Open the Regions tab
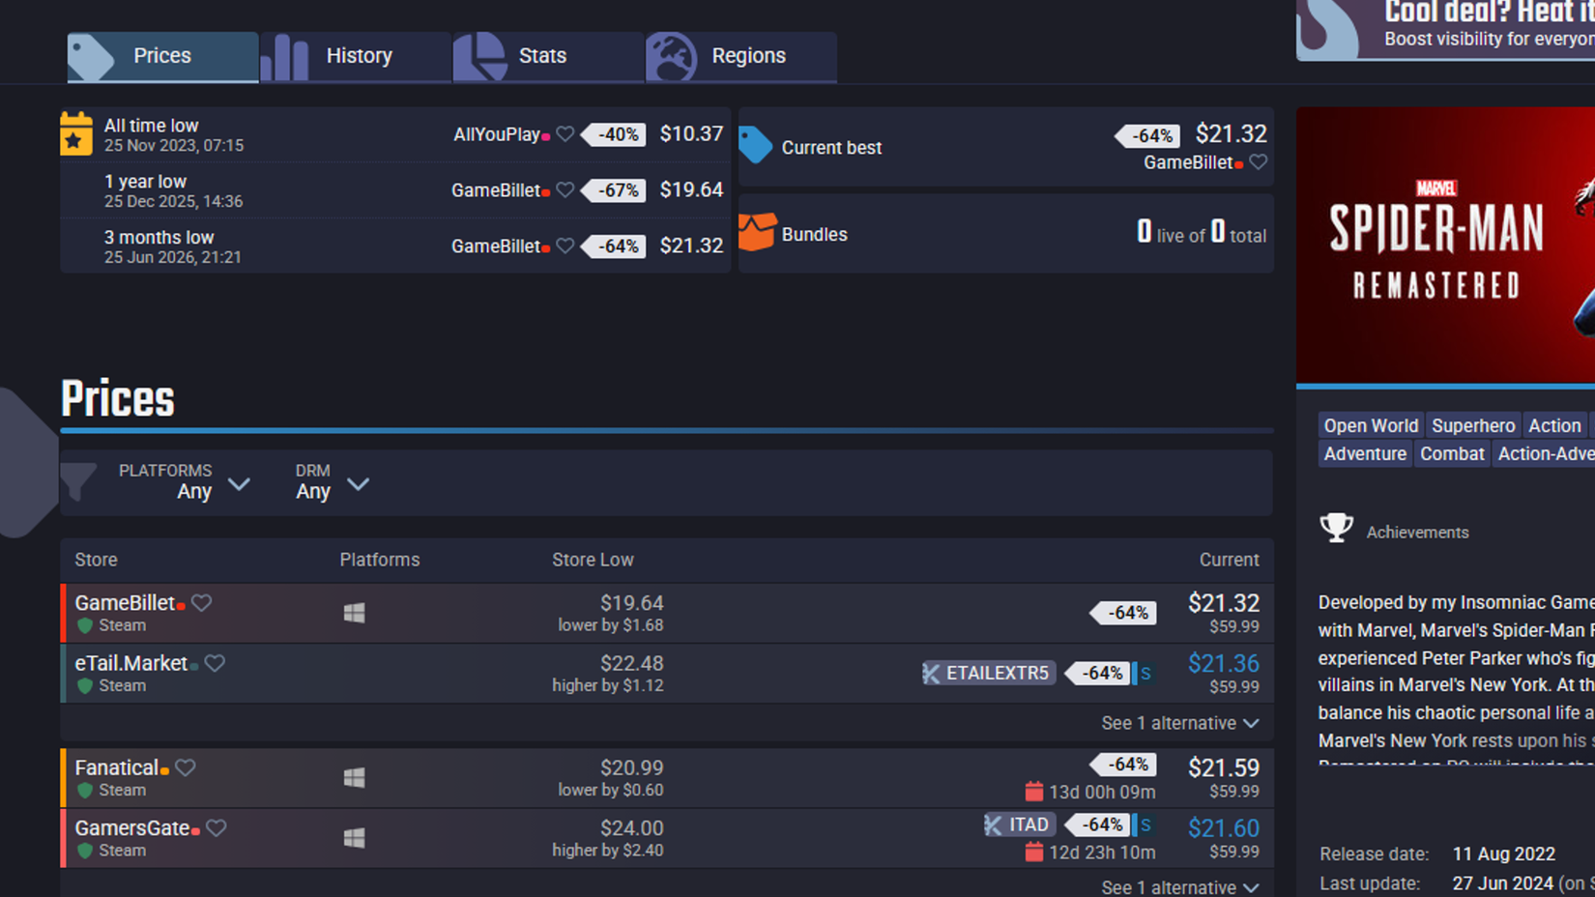 pos(741,56)
